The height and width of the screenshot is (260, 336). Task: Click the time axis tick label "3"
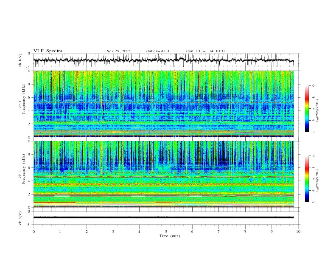[113, 232]
